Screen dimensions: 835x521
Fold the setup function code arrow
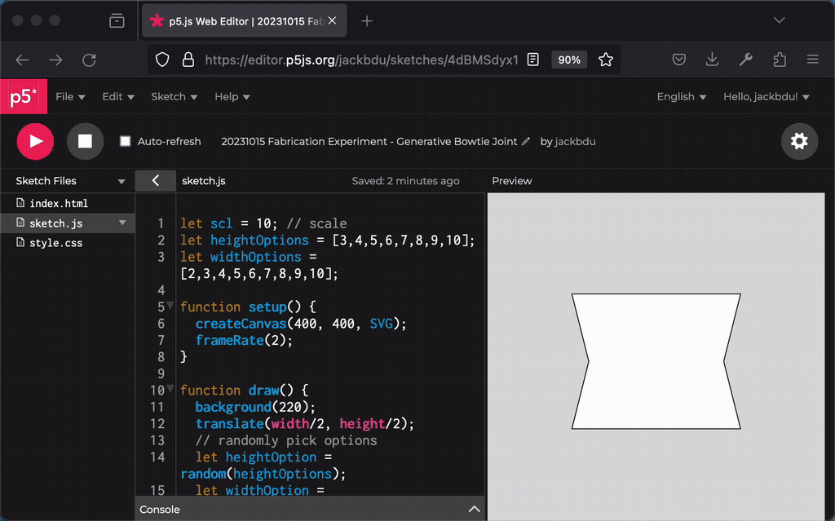[170, 306]
